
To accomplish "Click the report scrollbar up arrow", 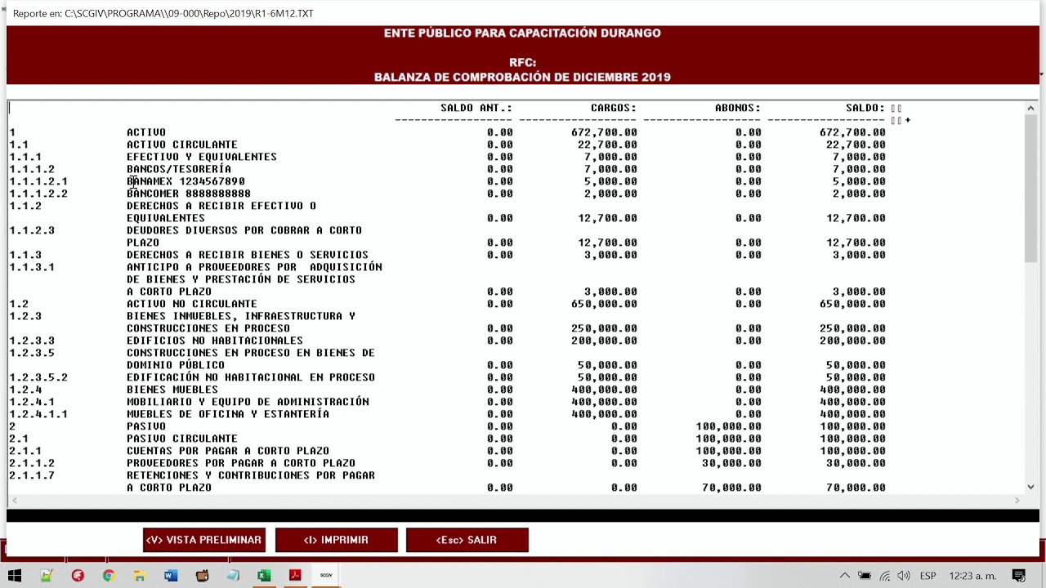I will click(x=1030, y=108).
